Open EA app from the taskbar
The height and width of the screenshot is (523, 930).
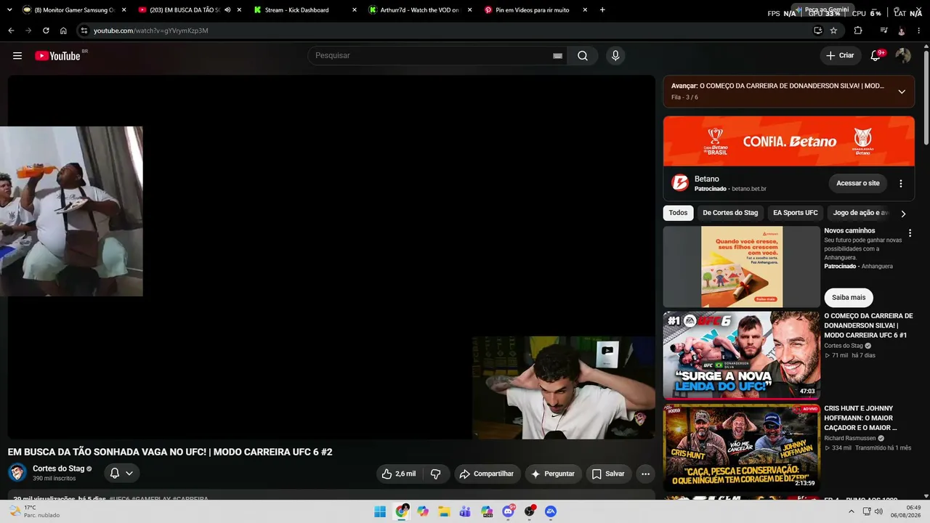click(551, 511)
